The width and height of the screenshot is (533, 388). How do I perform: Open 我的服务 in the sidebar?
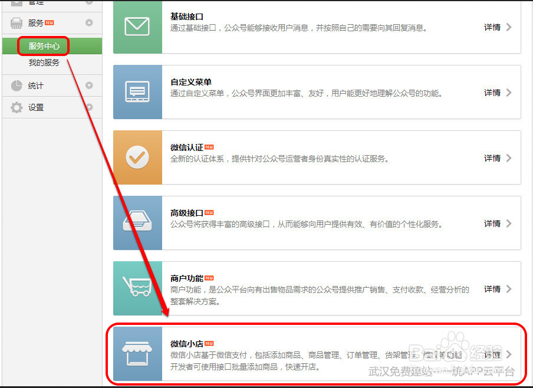[44, 63]
